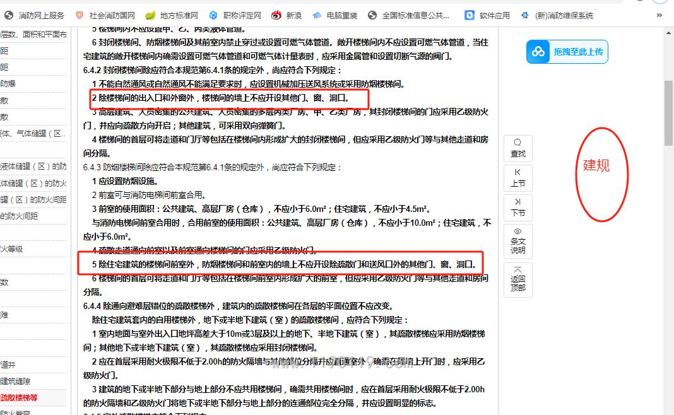Image resolution: width=674 pixels, height=415 pixels.
Task: Go to previous section with 上节
Action: pos(518,178)
